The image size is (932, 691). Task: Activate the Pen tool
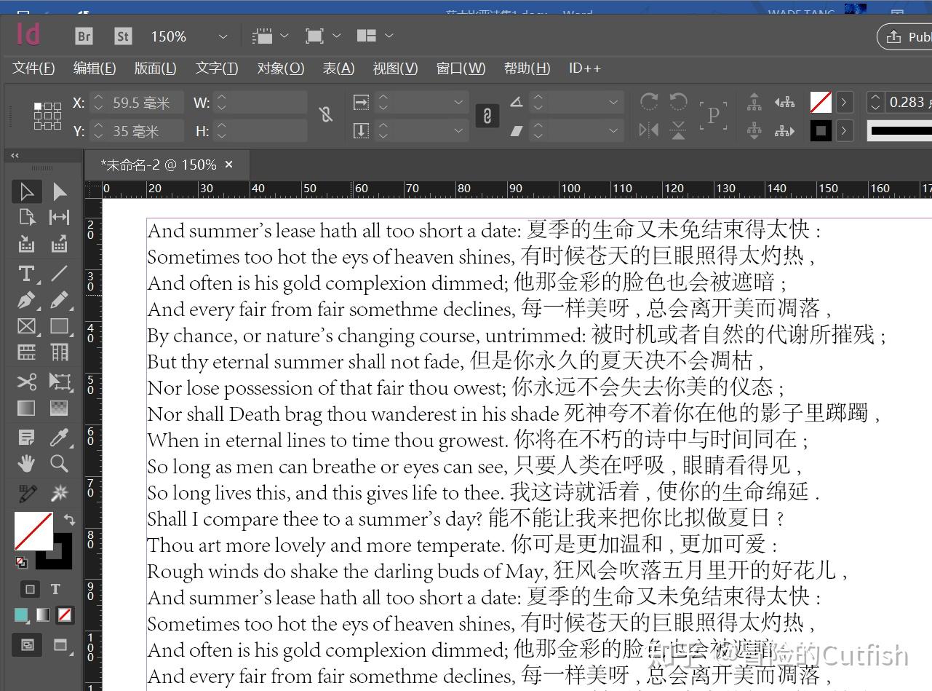coord(26,300)
